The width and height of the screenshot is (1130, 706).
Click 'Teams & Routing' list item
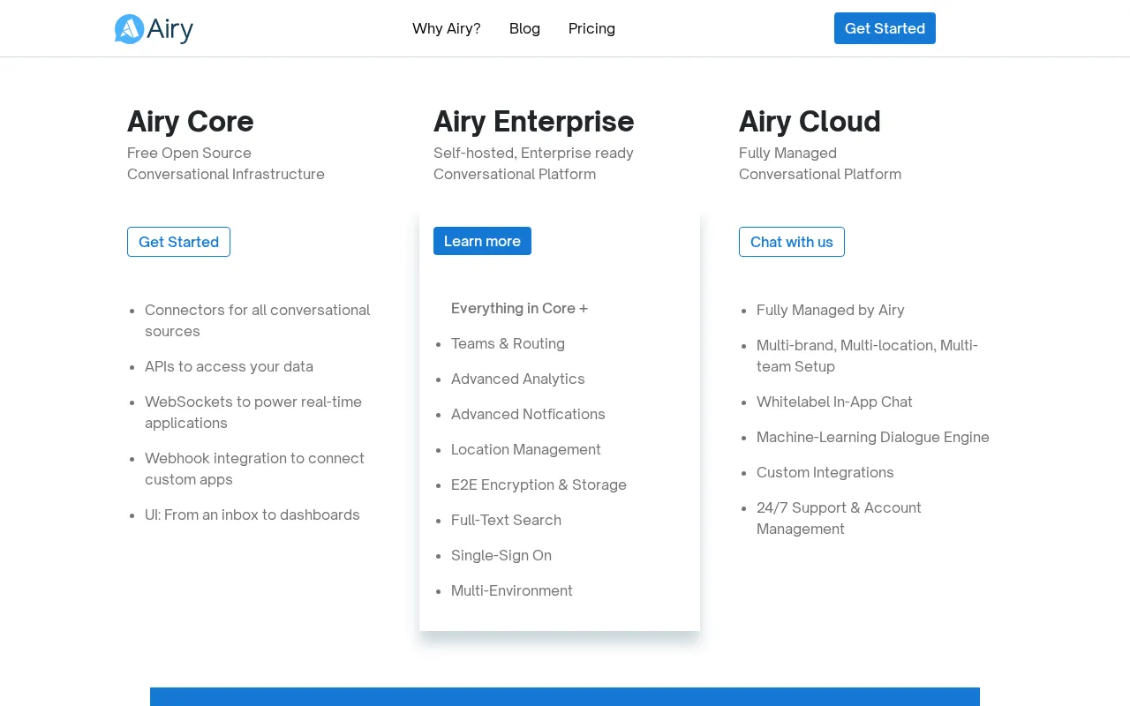(508, 343)
